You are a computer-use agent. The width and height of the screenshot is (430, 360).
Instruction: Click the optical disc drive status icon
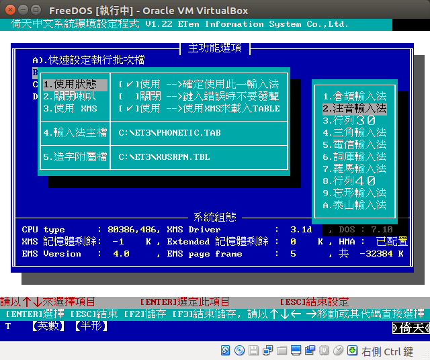[239, 351]
